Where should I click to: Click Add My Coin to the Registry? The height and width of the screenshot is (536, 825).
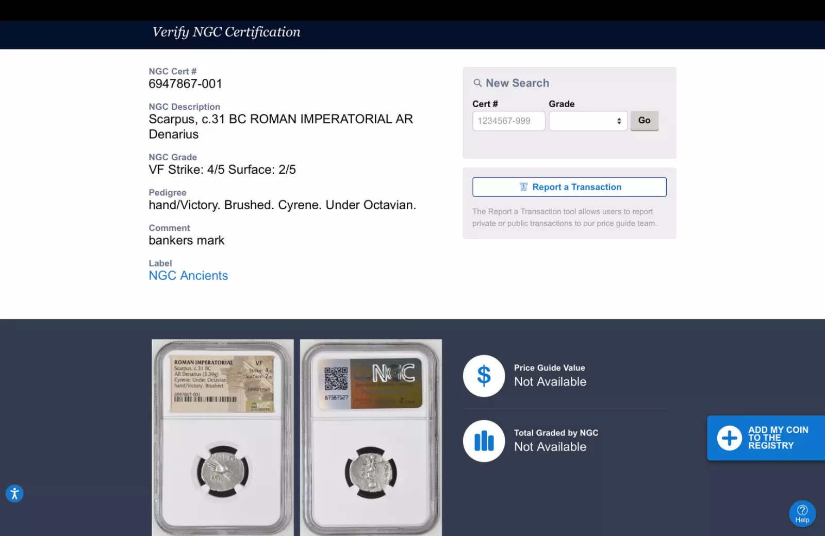[x=778, y=438]
